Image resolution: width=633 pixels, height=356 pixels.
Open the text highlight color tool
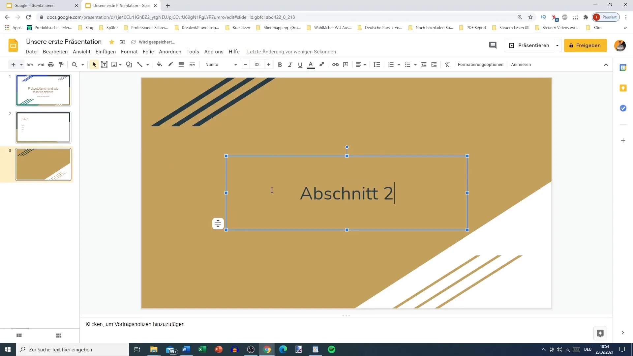point(321,65)
